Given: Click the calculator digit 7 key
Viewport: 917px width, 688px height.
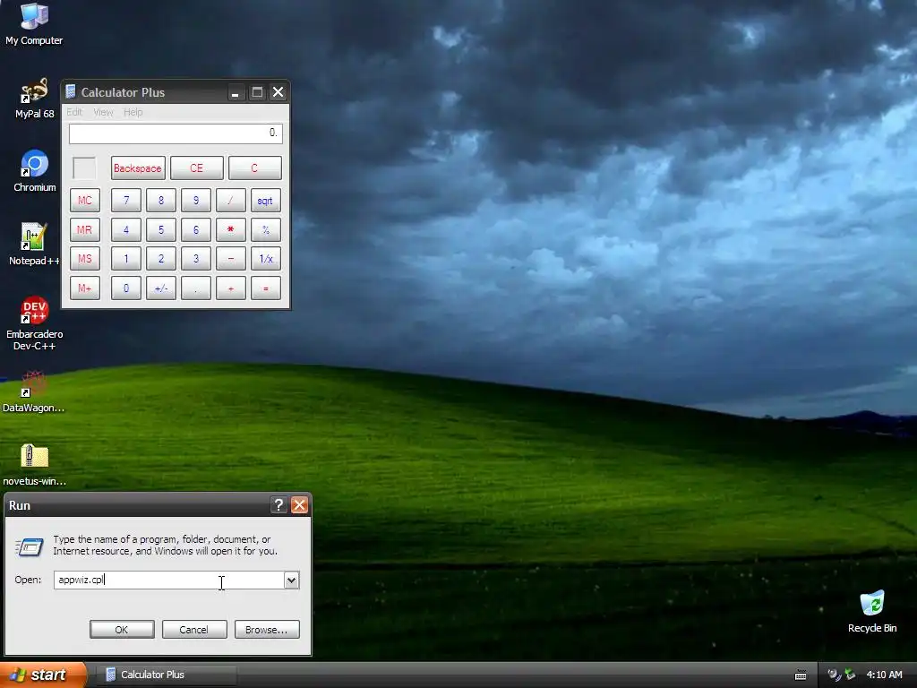Looking at the screenshot, I should coord(125,200).
